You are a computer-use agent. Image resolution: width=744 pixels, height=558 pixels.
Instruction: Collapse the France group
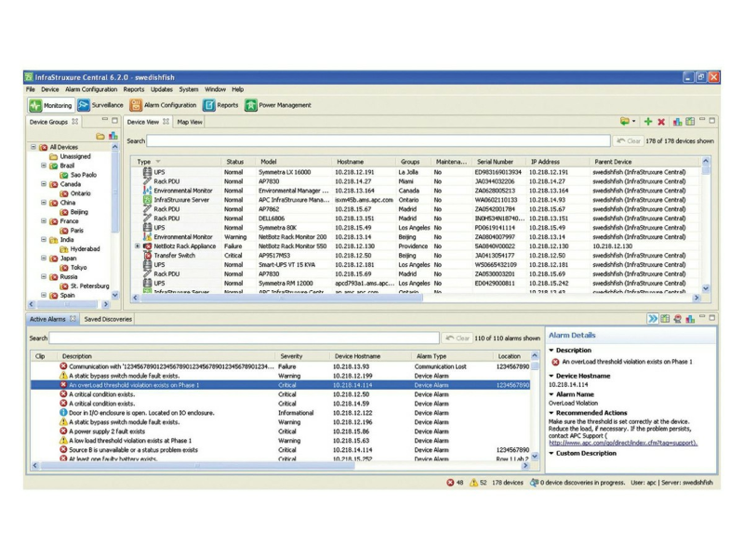[x=44, y=221]
